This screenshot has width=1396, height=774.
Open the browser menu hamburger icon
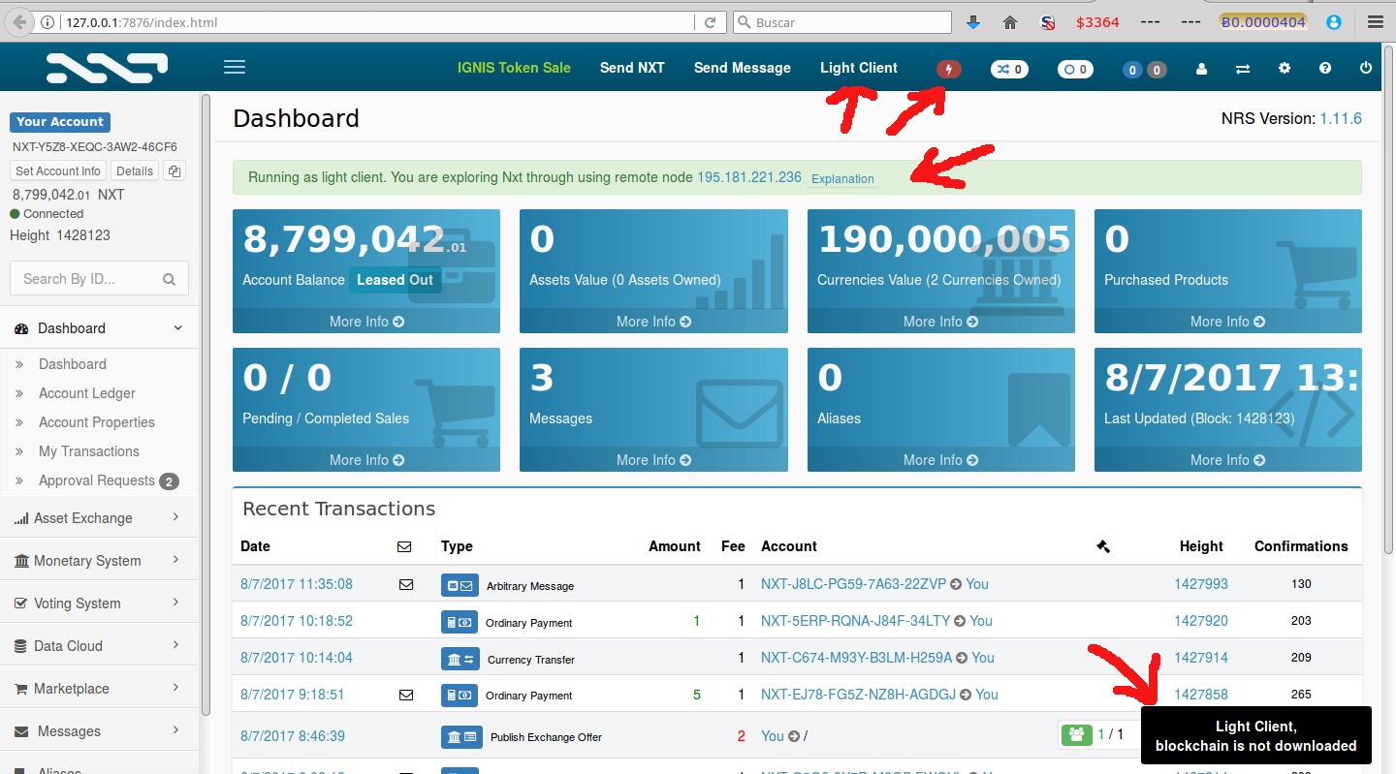(1375, 21)
